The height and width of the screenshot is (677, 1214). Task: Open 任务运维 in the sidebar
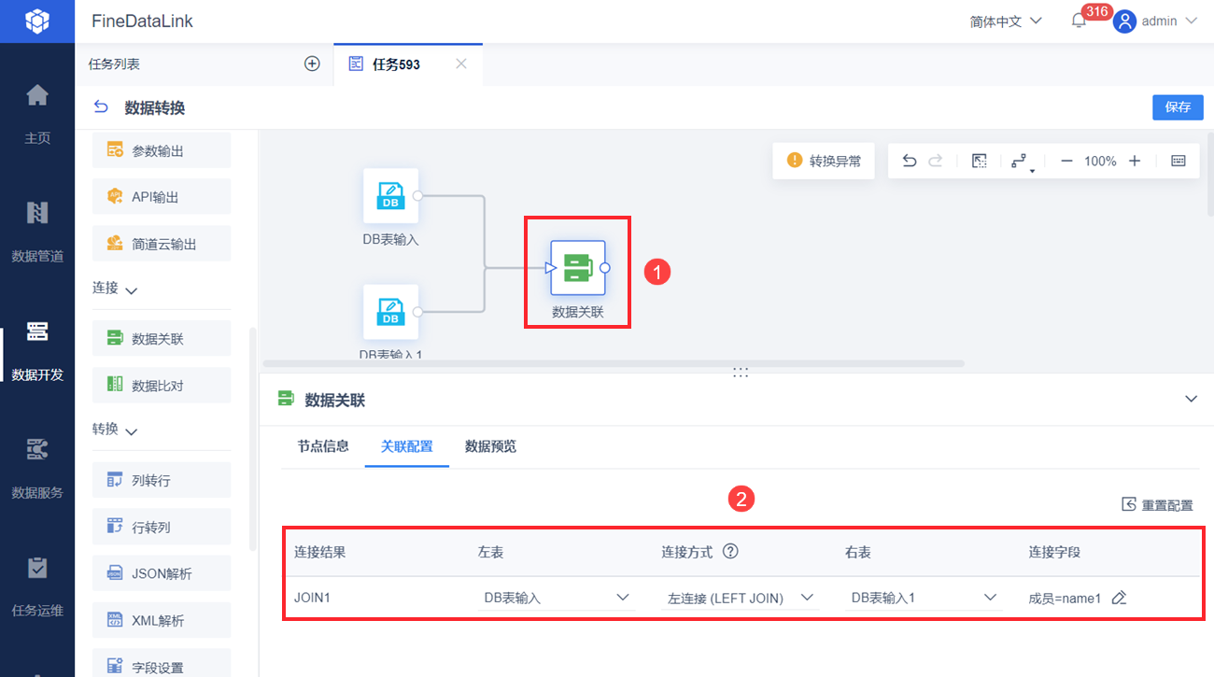pyautogui.click(x=37, y=586)
